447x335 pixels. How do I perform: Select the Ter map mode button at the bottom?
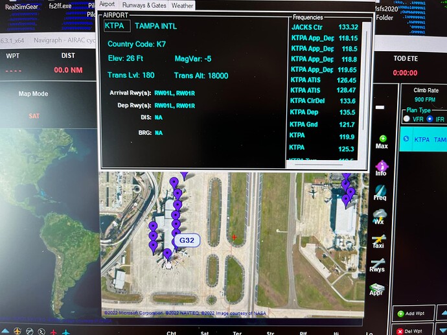click(x=237, y=333)
